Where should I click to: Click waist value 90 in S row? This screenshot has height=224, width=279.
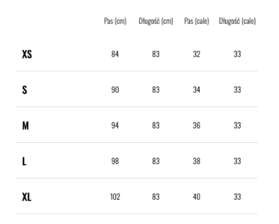[115, 90]
